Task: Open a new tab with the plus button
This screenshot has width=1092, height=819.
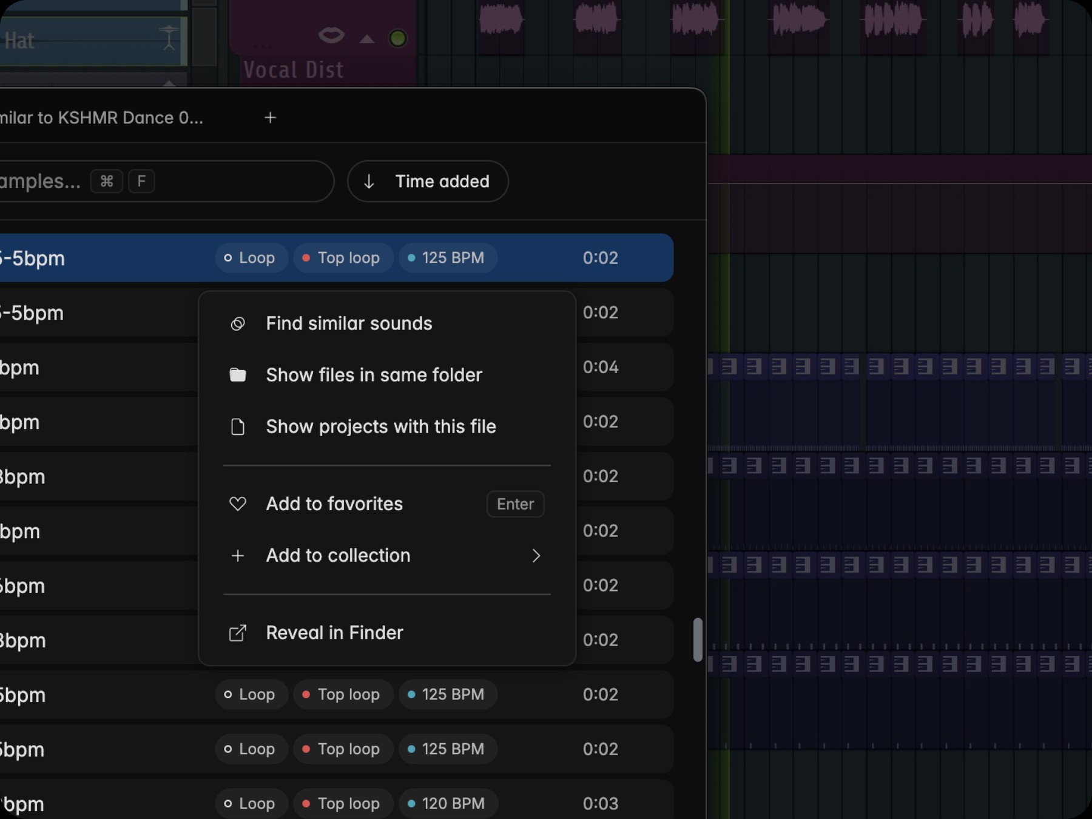Action: 271,118
